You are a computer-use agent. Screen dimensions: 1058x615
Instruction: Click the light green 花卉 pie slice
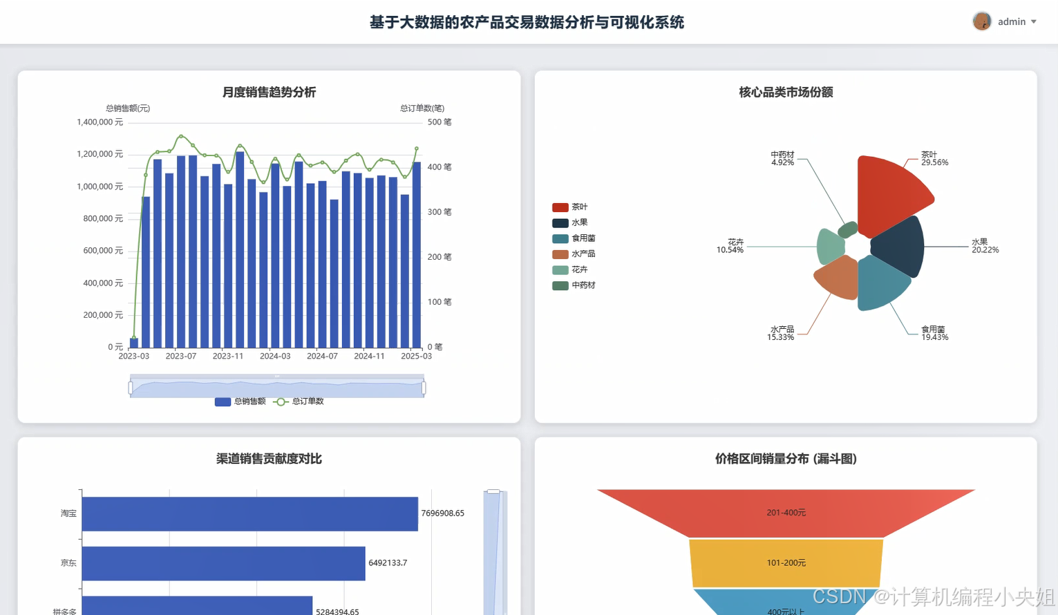[x=829, y=247]
